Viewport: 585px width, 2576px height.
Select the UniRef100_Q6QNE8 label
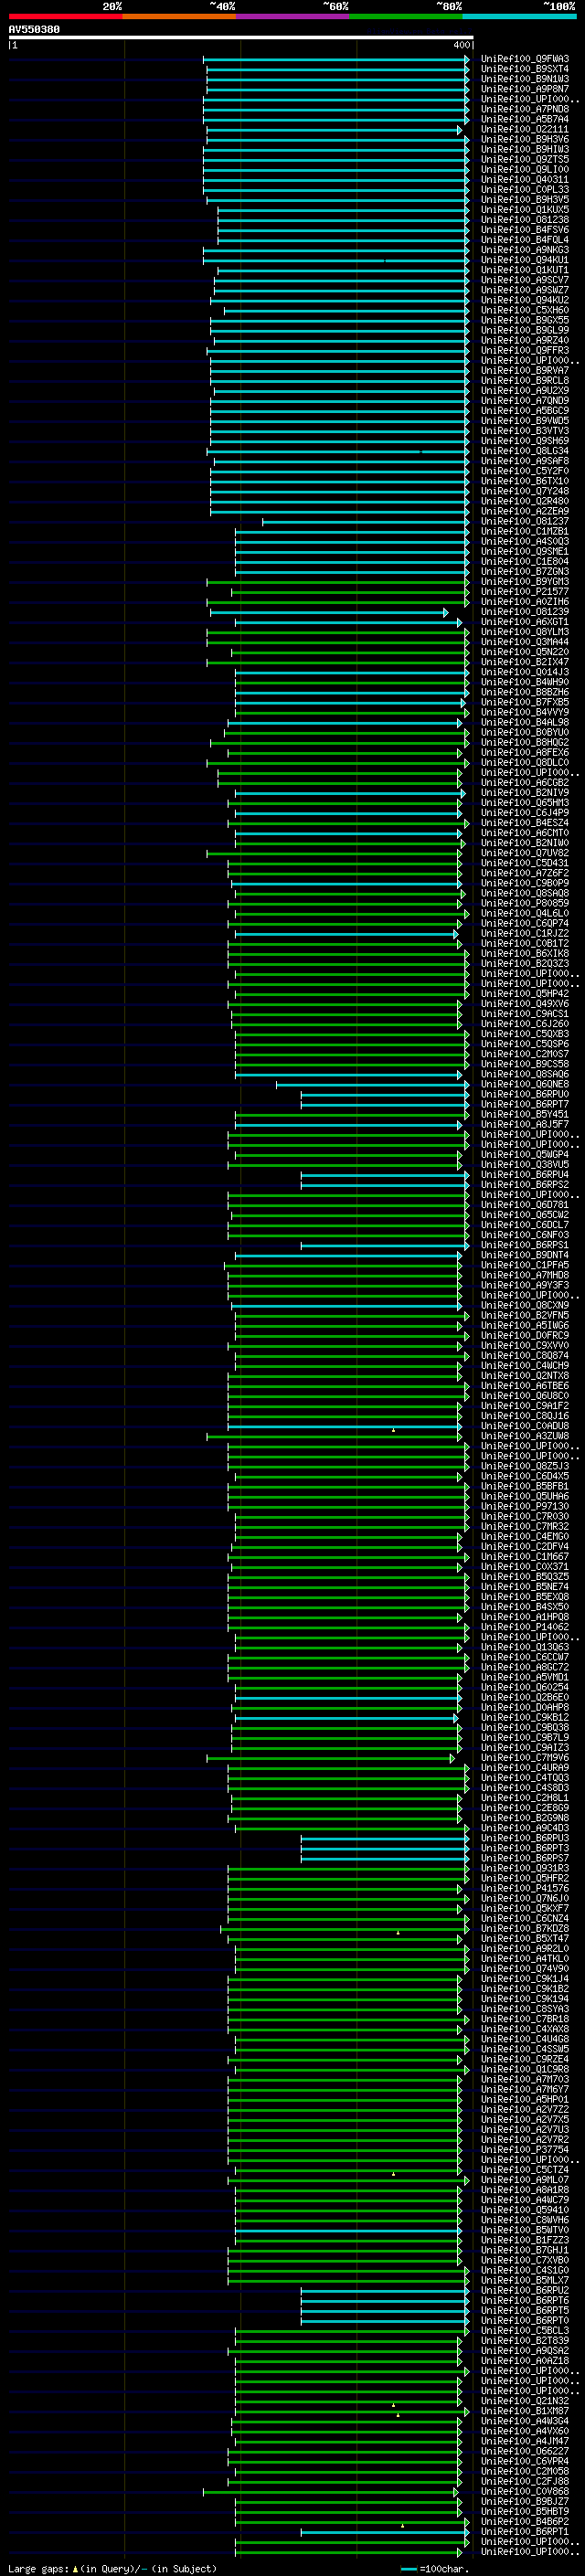[525, 1084]
